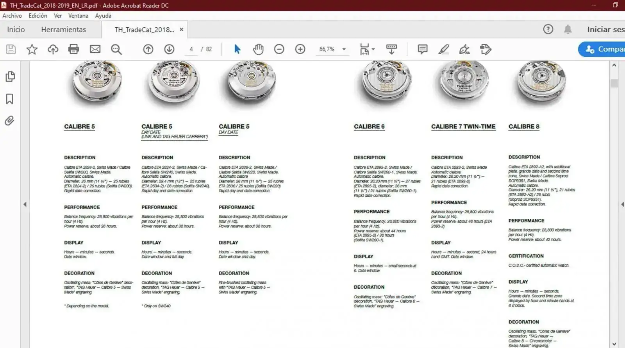Open the page thumbnails panel
The width and height of the screenshot is (625, 348).
10,77
